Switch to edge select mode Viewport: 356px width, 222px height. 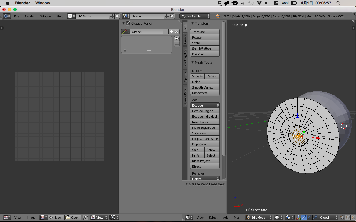(x=348, y=217)
